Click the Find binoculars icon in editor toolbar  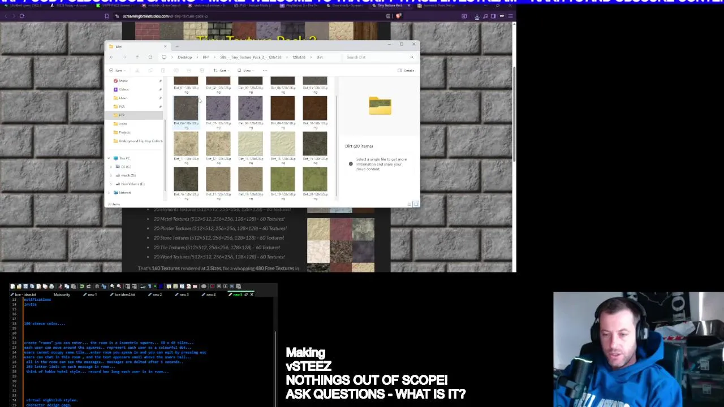97,287
